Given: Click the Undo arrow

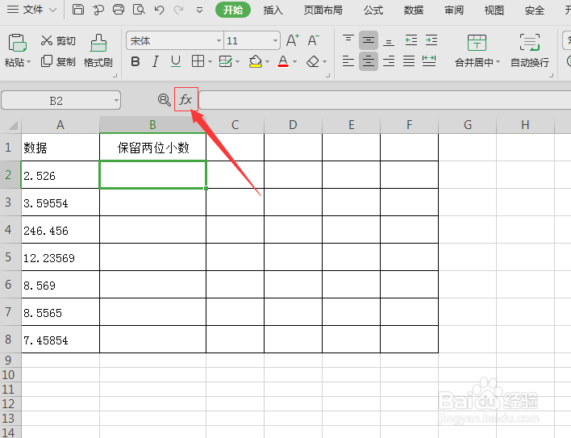Looking at the screenshot, I should click(159, 10).
